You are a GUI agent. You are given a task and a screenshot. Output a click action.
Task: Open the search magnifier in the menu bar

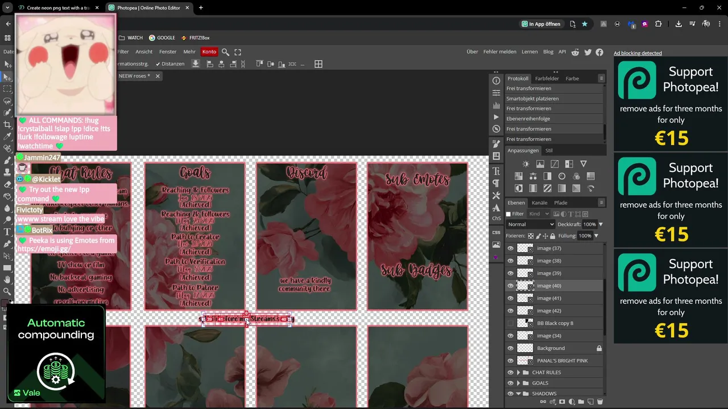pos(225,52)
